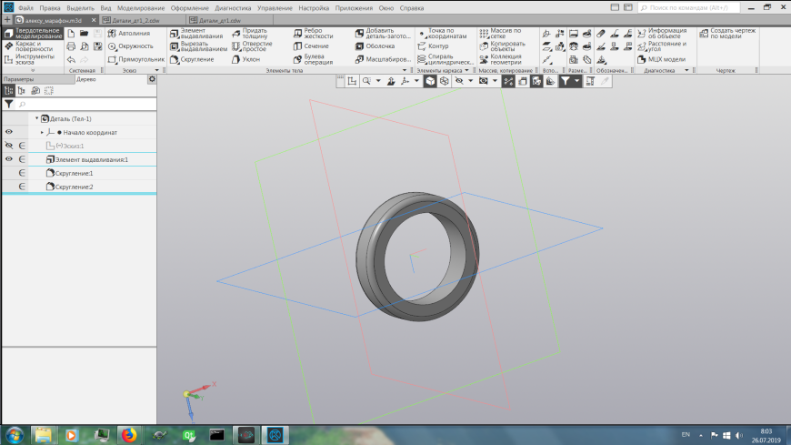Click the Скругление fillet tool in ribbon
791x445 pixels.
196,59
